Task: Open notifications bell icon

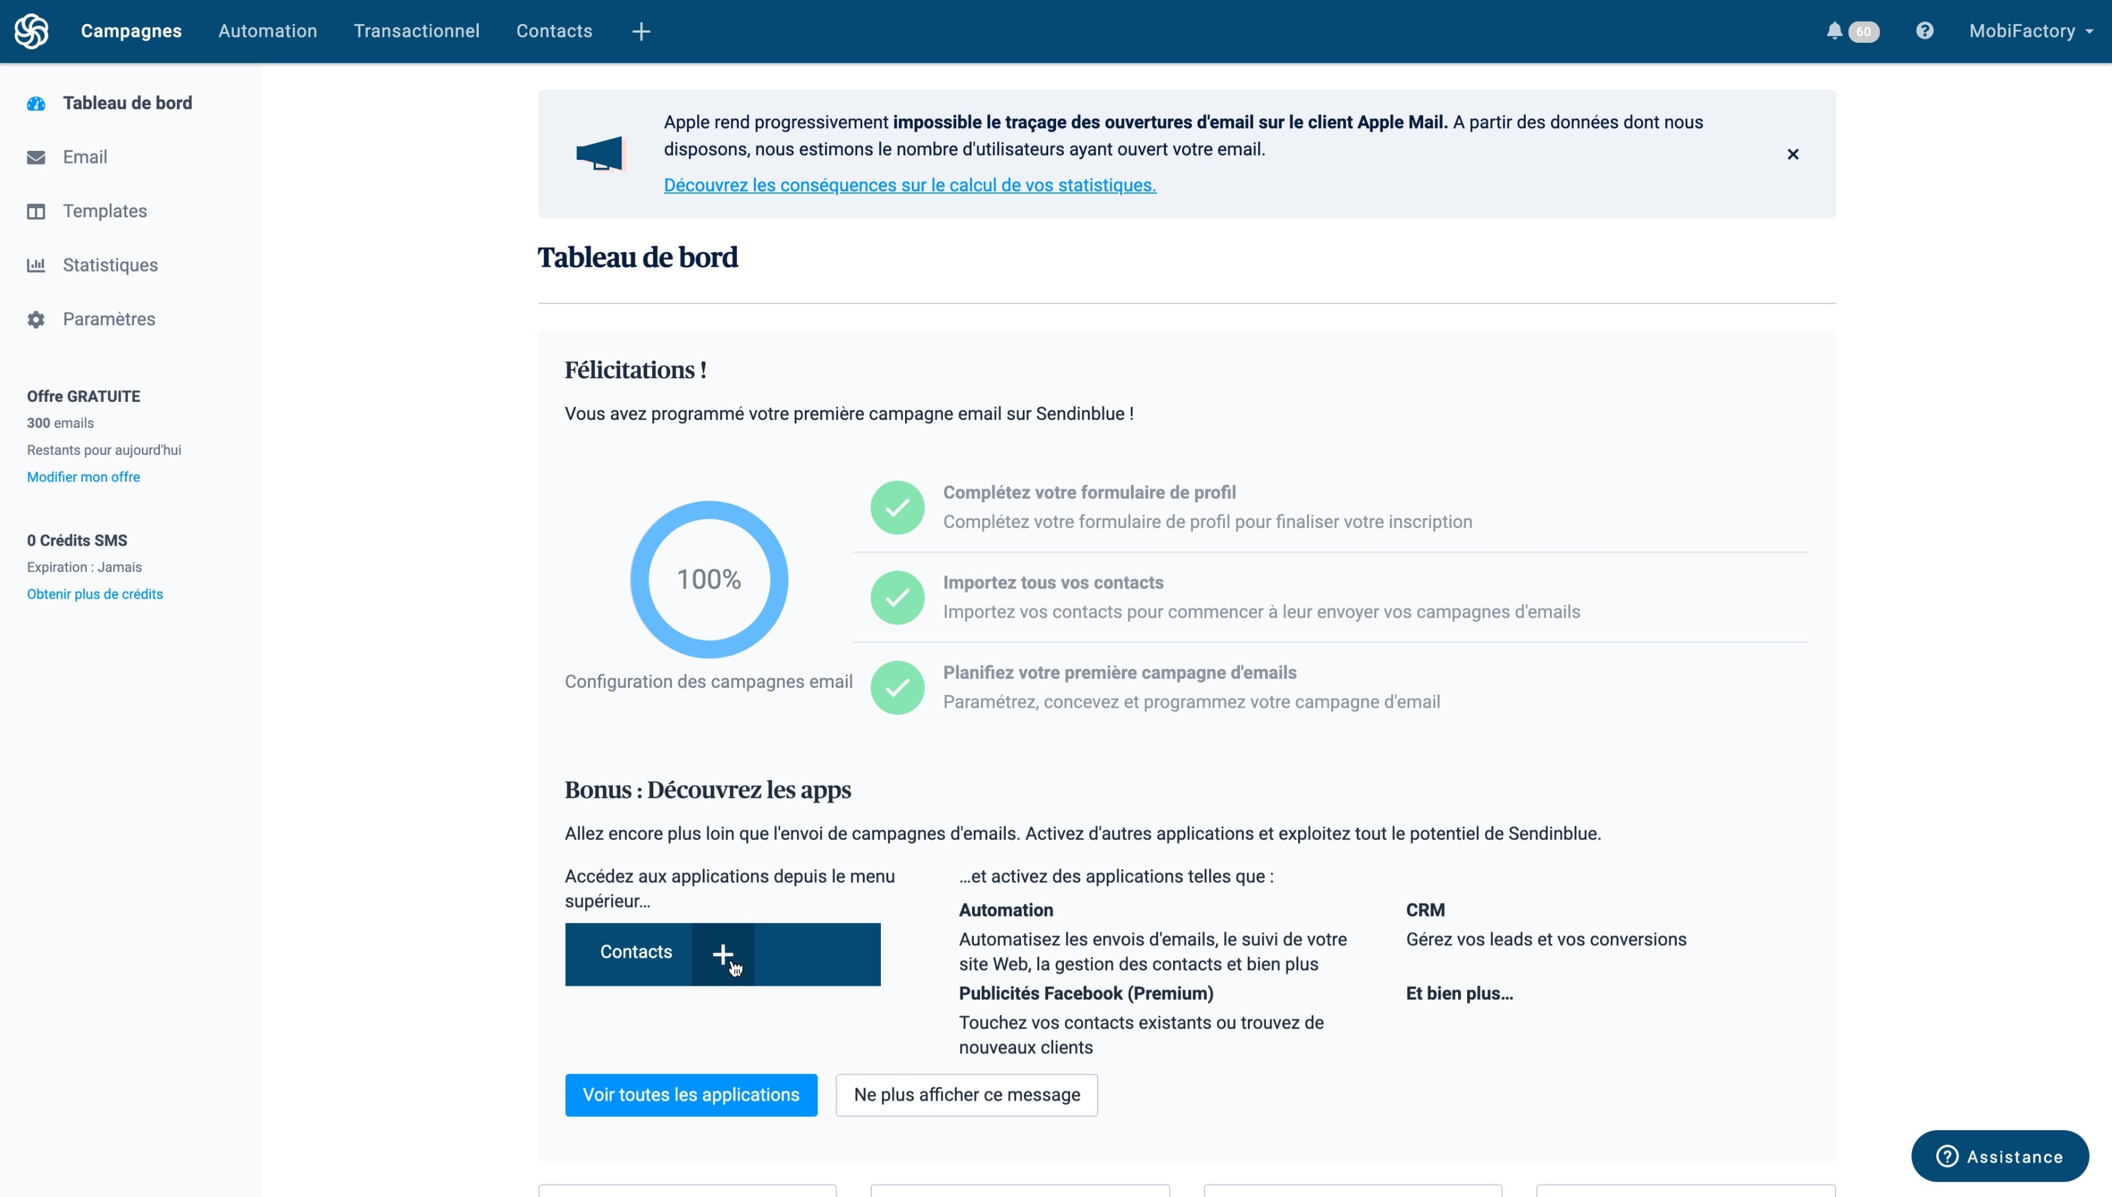Action: (1834, 31)
